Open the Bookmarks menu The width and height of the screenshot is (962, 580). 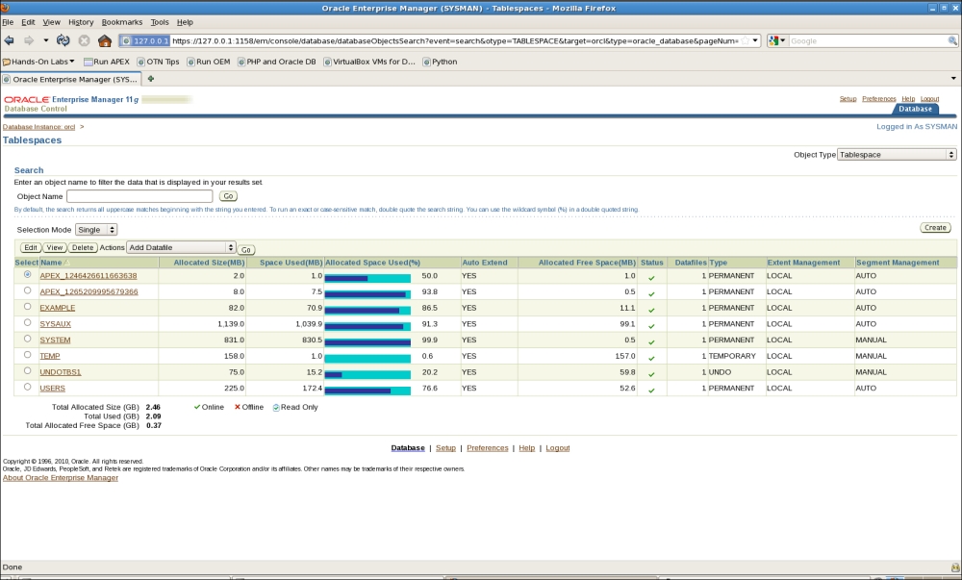coord(122,22)
